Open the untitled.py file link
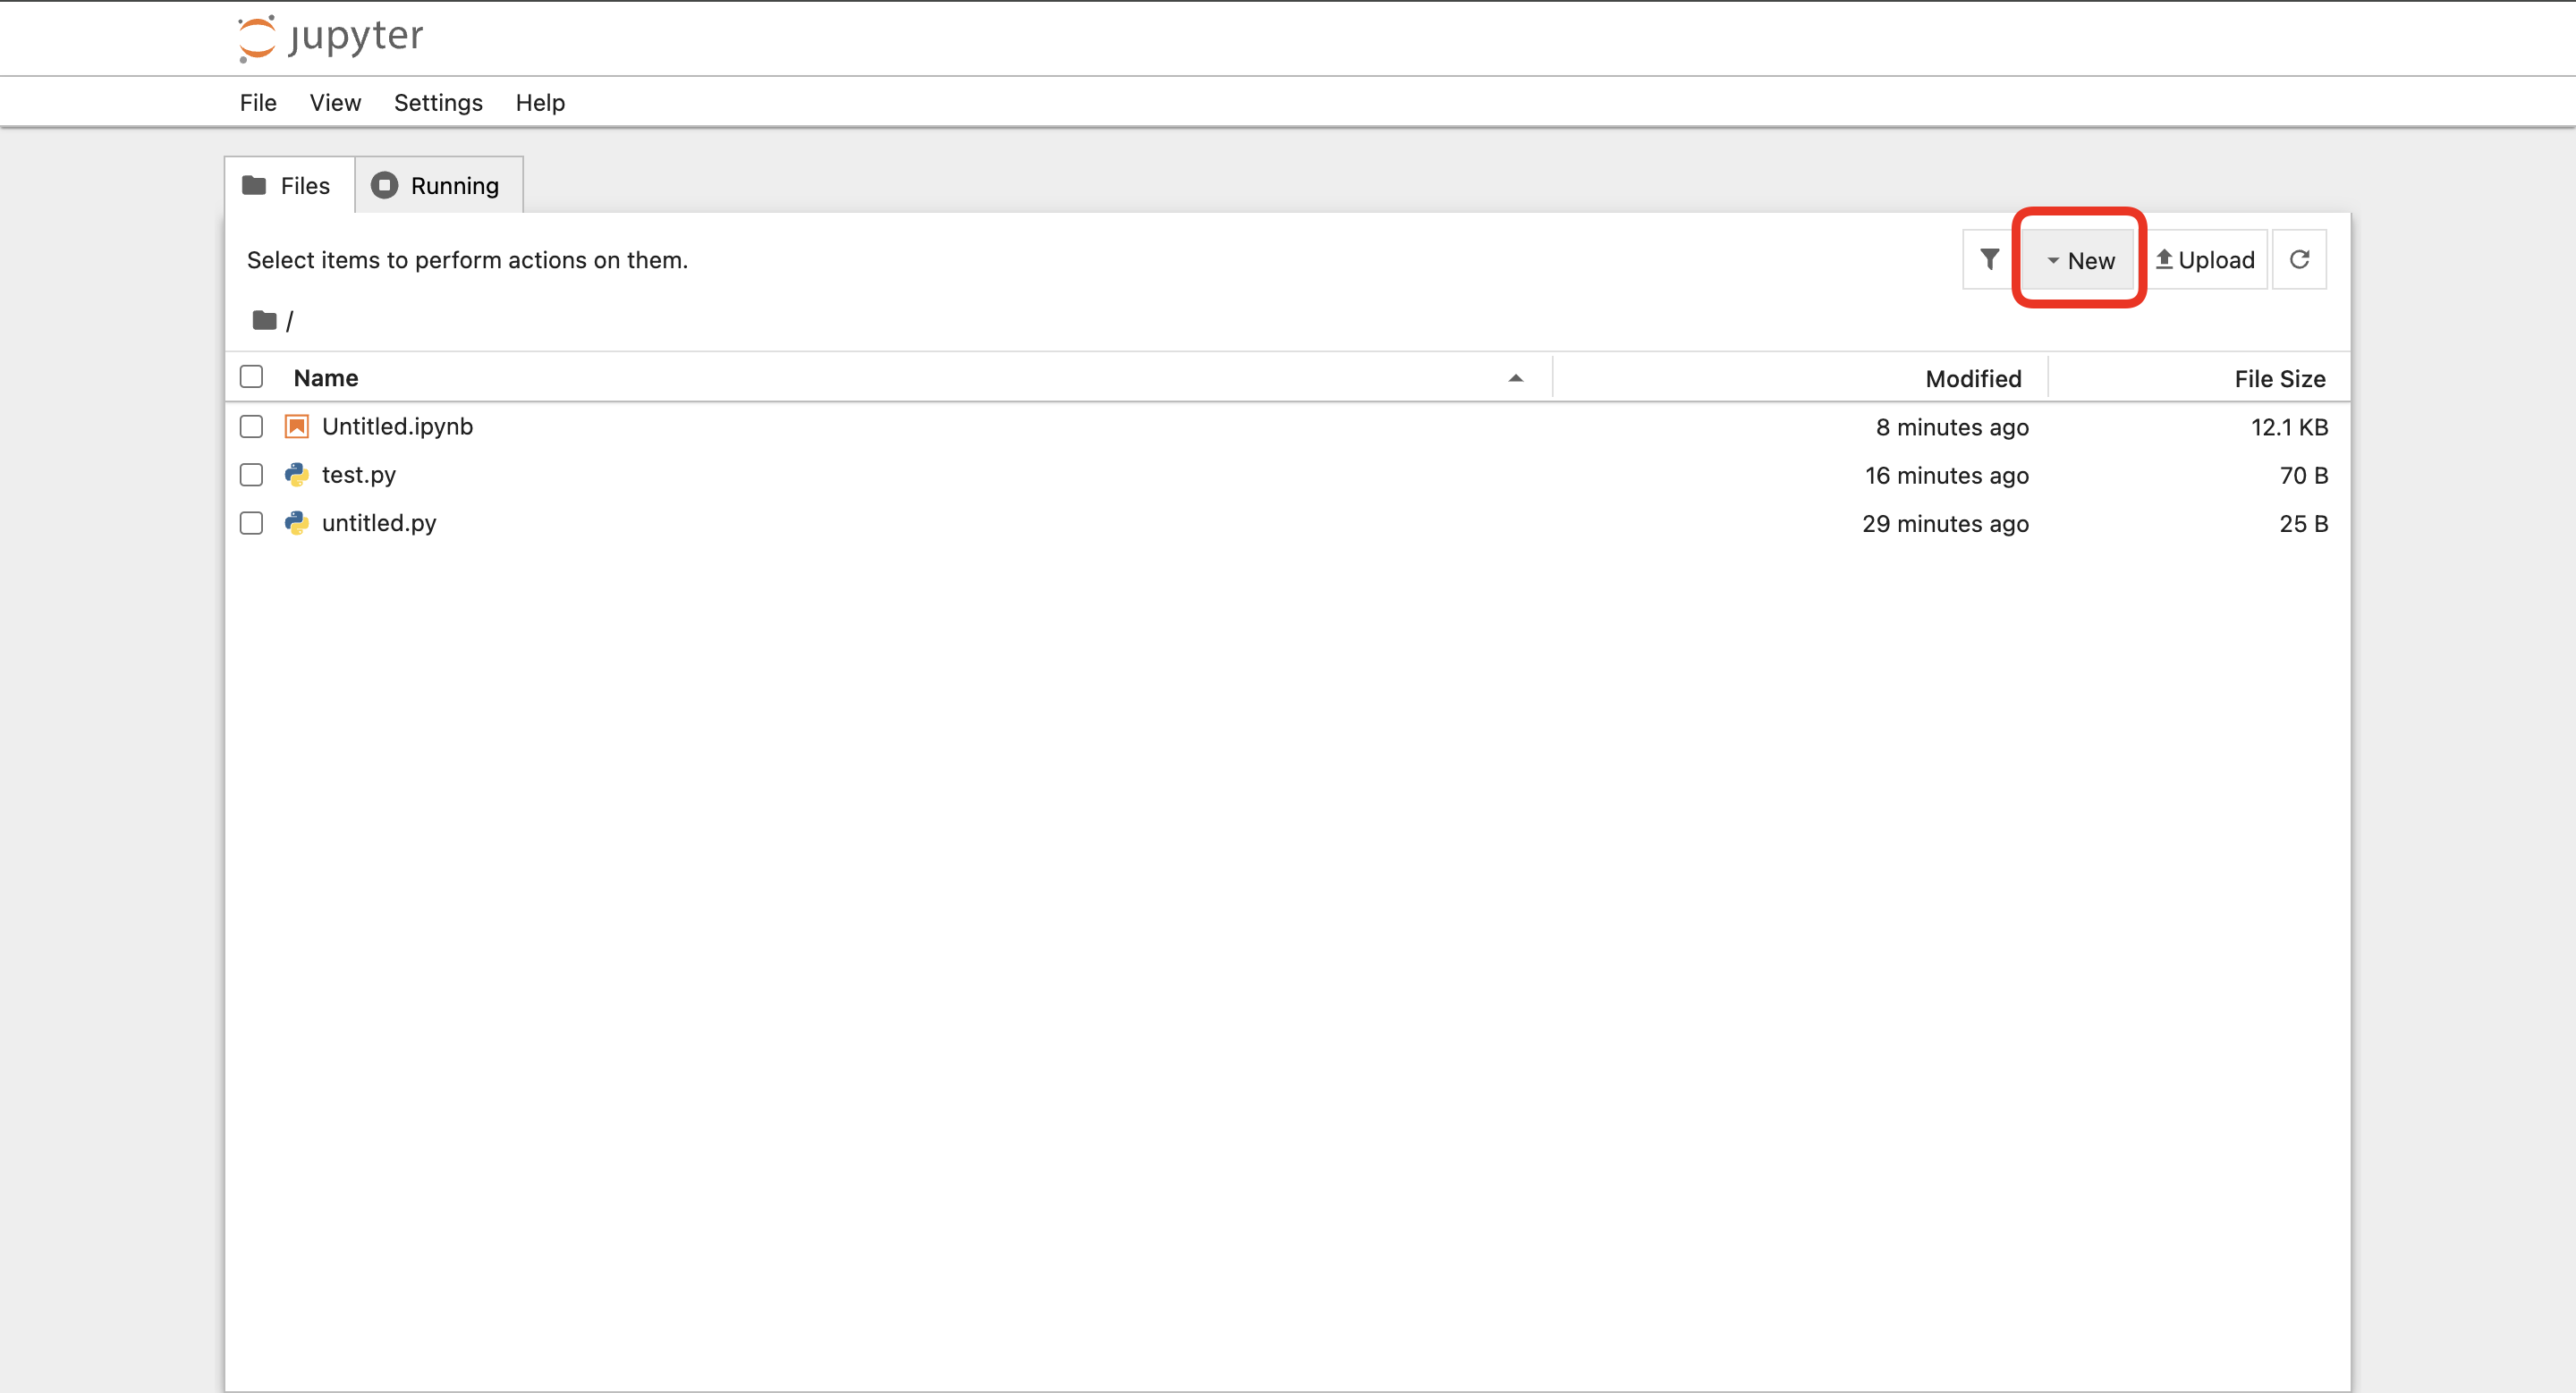Screen dimensions: 2576x1393 [x=378, y=523]
